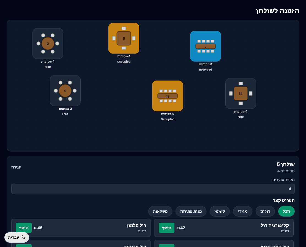Click the ₪46 price of רול סלמון

click(38, 228)
